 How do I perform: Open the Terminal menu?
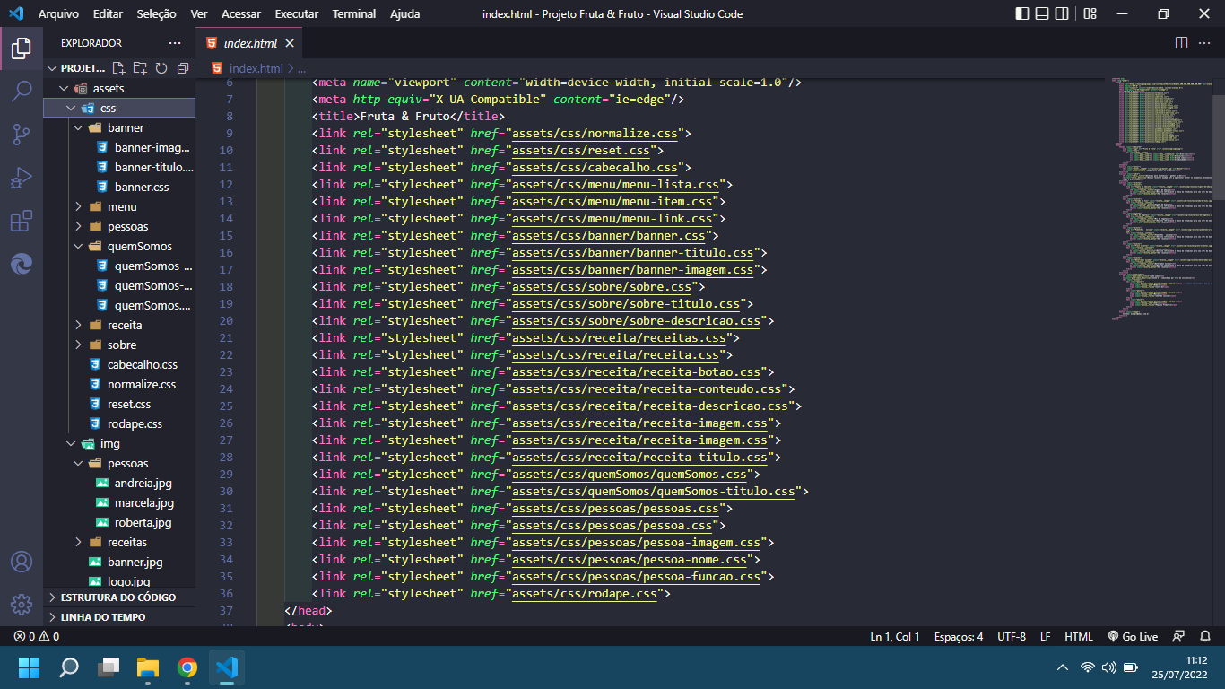point(354,13)
